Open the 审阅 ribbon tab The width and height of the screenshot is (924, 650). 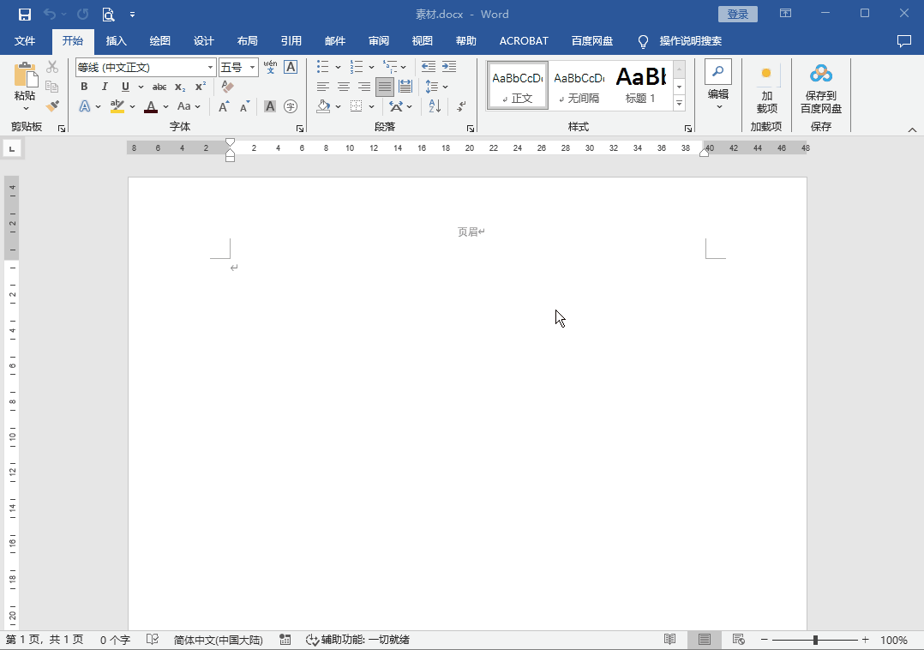(x=379, y=41)
